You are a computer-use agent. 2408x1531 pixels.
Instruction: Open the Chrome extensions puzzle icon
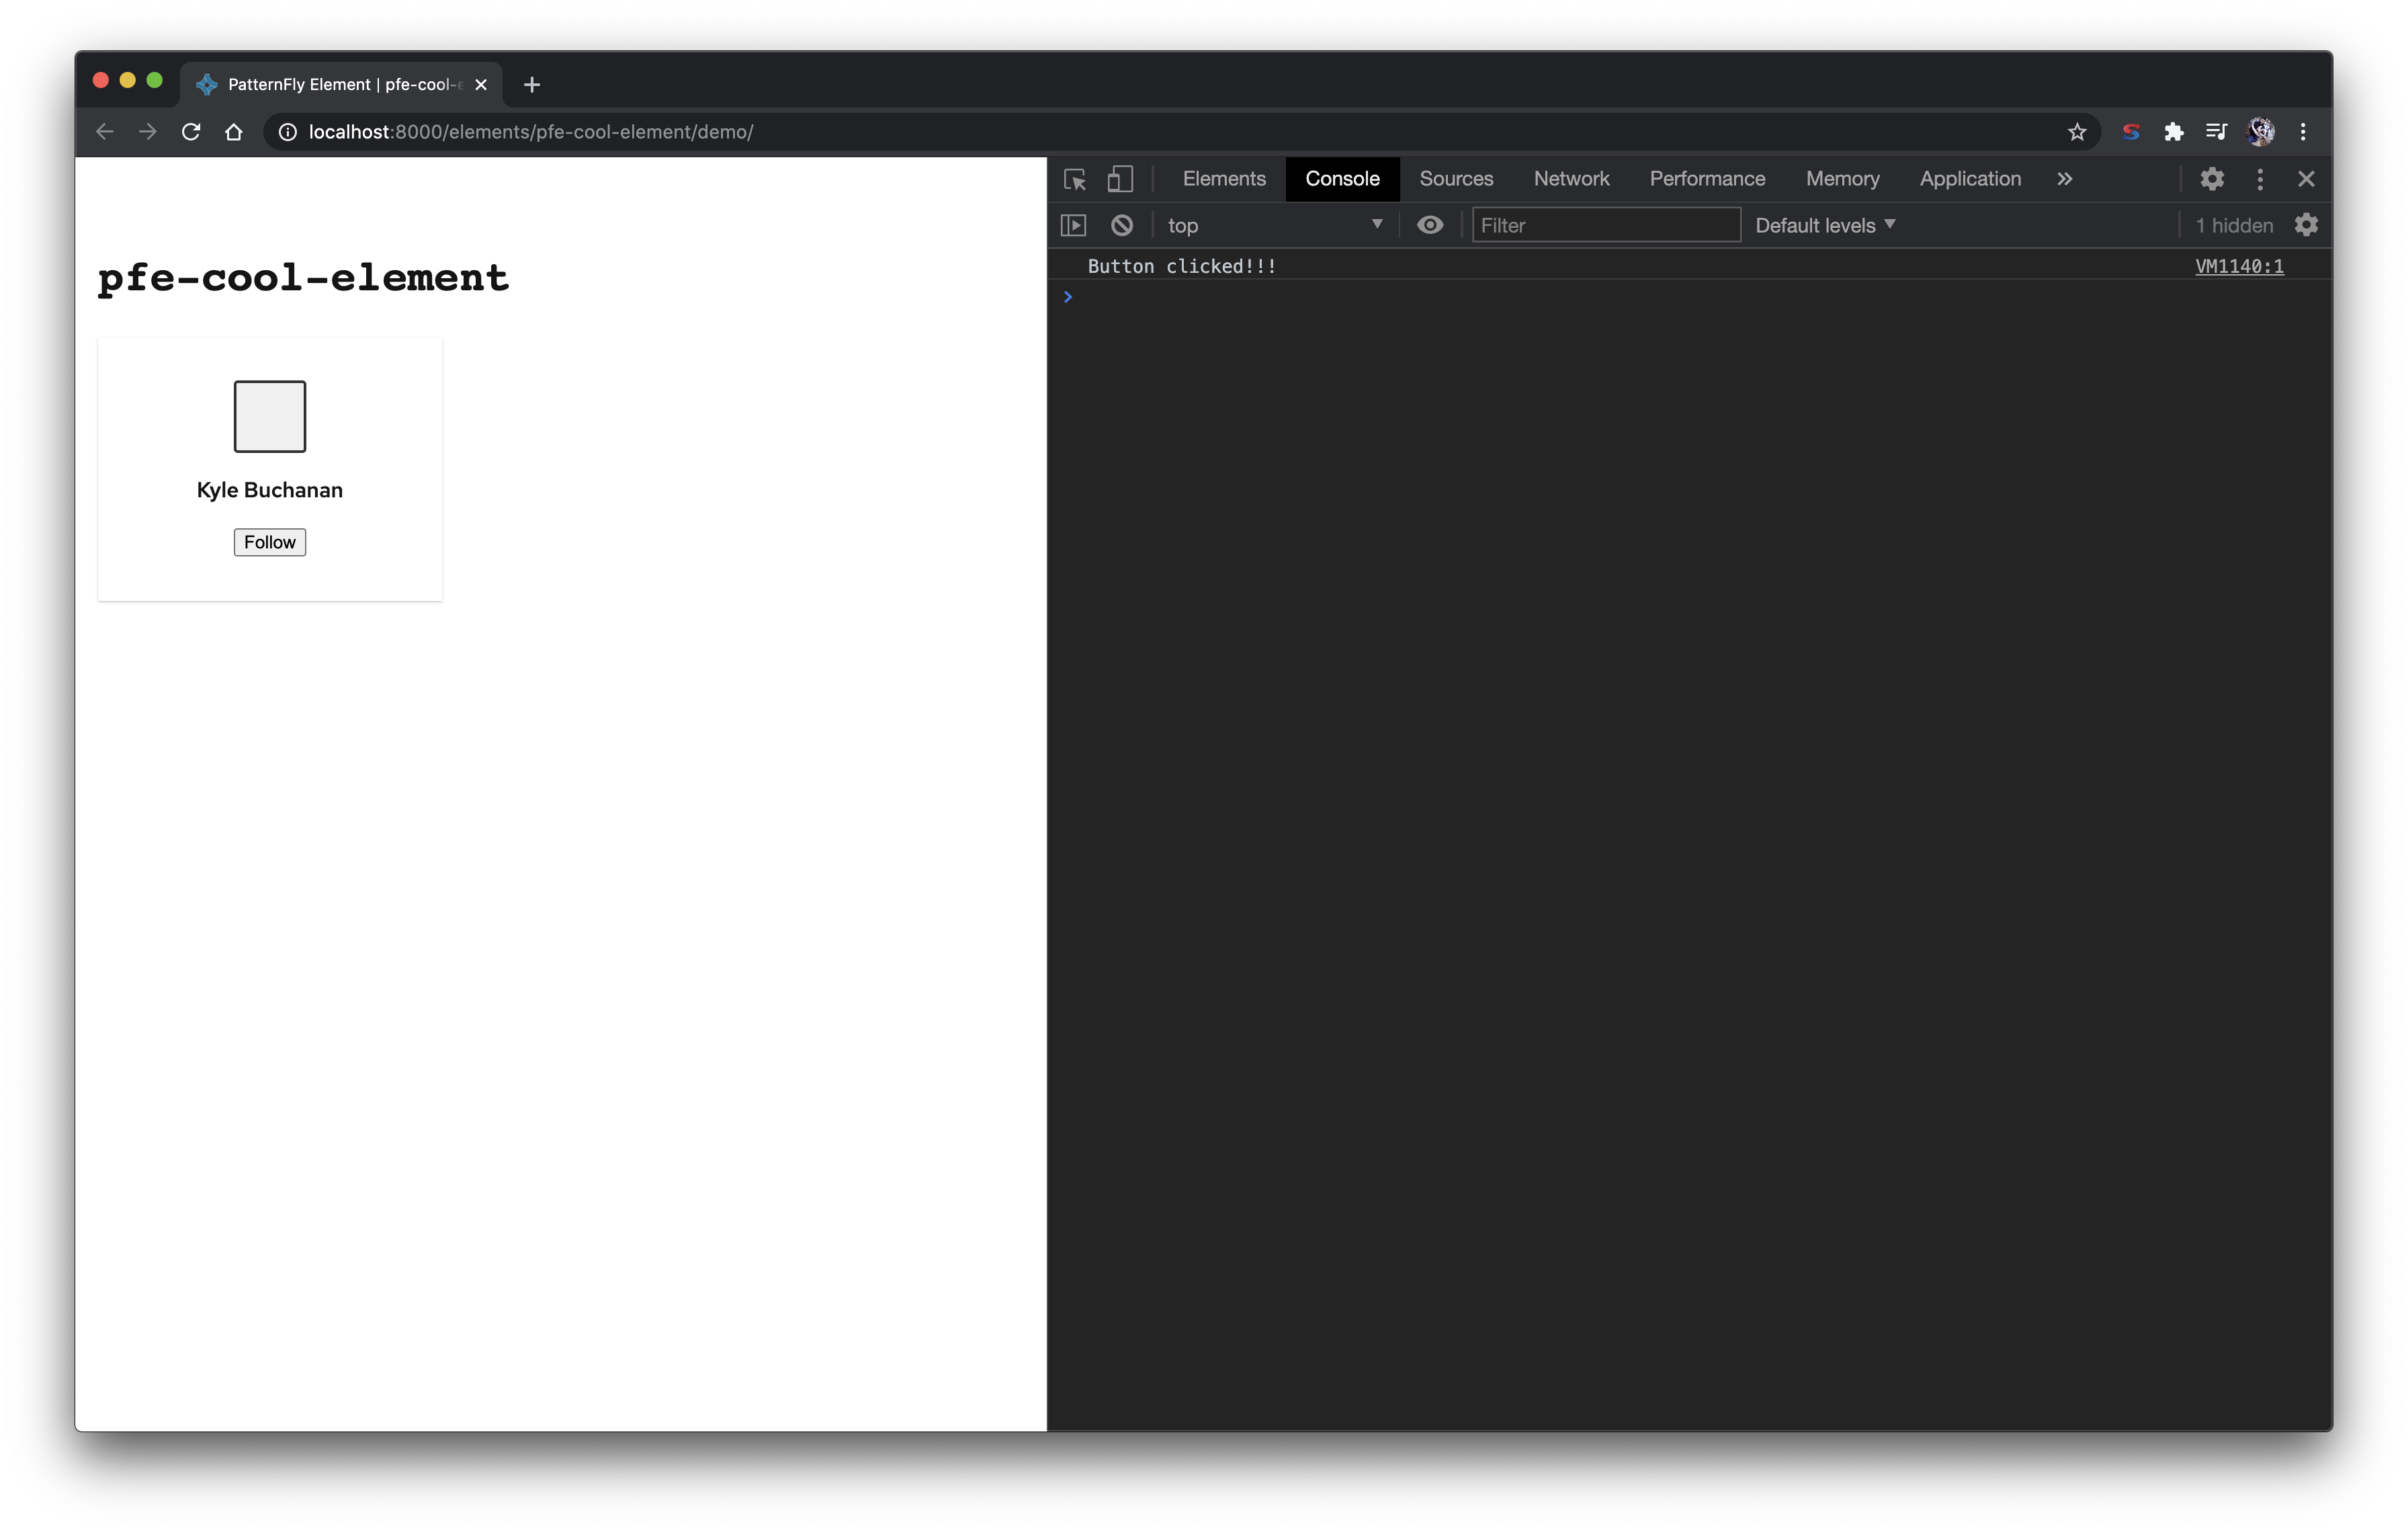tap(2174, 131)
